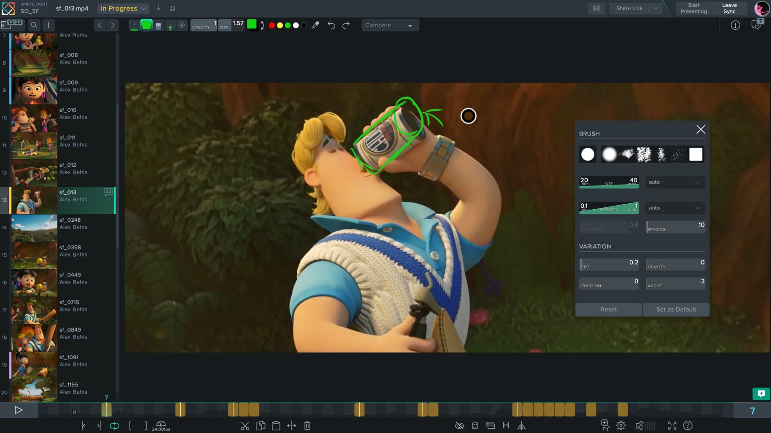Image resolution: width=771 pixels, height=433 pixels.
Task: Delete the annotation with the trash icon
Action: (307, 426)
